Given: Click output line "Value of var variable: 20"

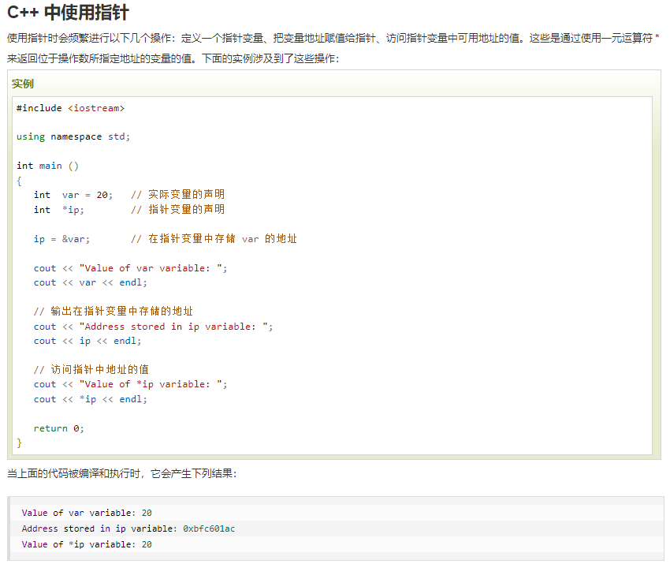Looking at the screenshot, I should coord(87,513).
